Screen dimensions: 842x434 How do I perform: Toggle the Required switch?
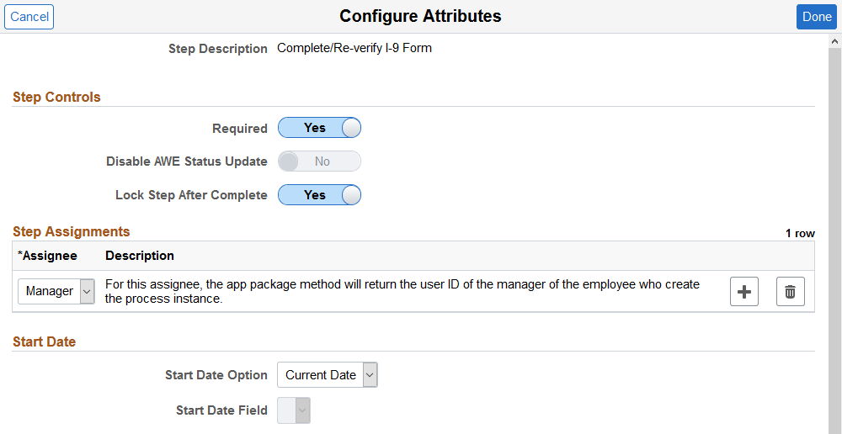tap(319, 128)
